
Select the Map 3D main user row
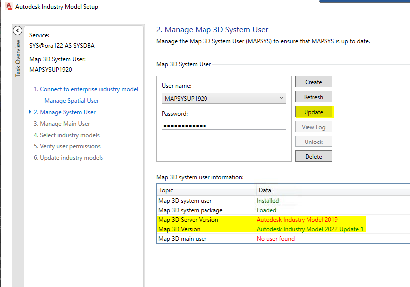[x=284, y=238]
